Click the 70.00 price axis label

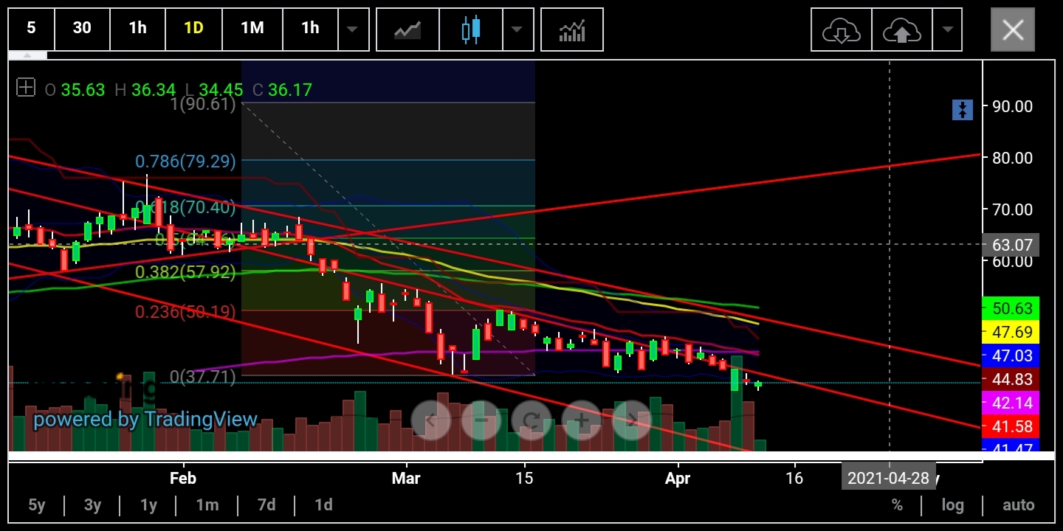pos(1012,209)
